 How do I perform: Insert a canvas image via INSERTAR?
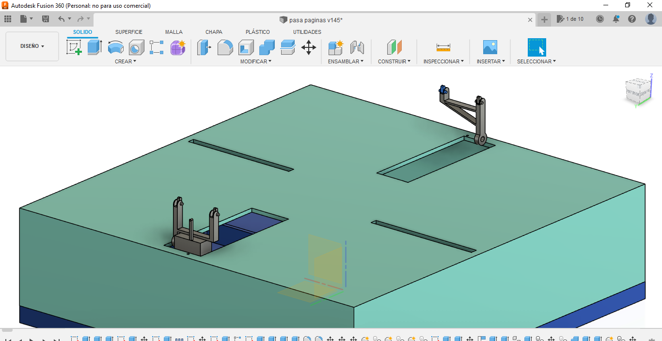pyautogui.click(x=490, y=47)
